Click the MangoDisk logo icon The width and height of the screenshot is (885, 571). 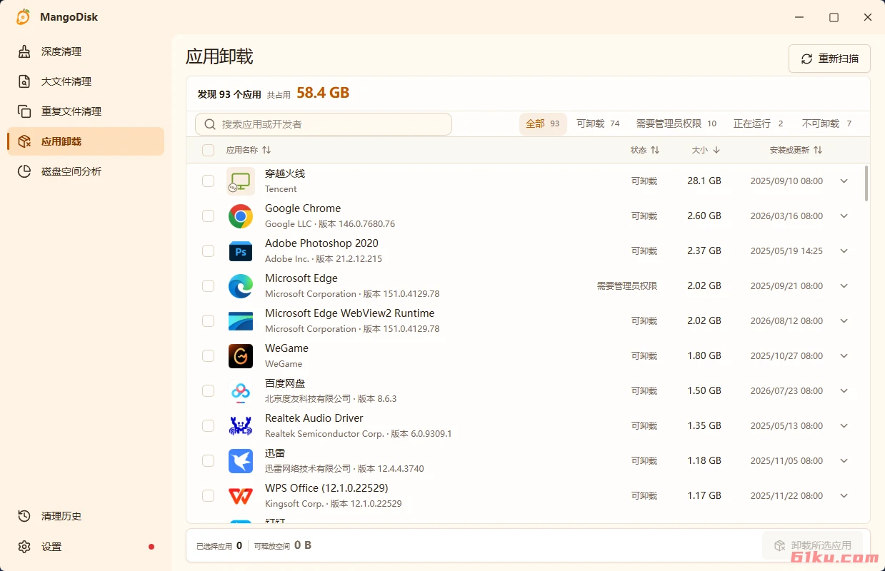point(24,17)
